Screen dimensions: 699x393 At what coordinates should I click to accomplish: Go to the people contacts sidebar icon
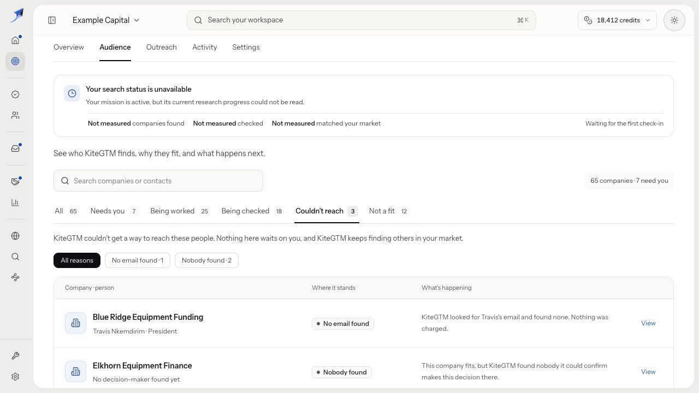[x=15, y=115]
